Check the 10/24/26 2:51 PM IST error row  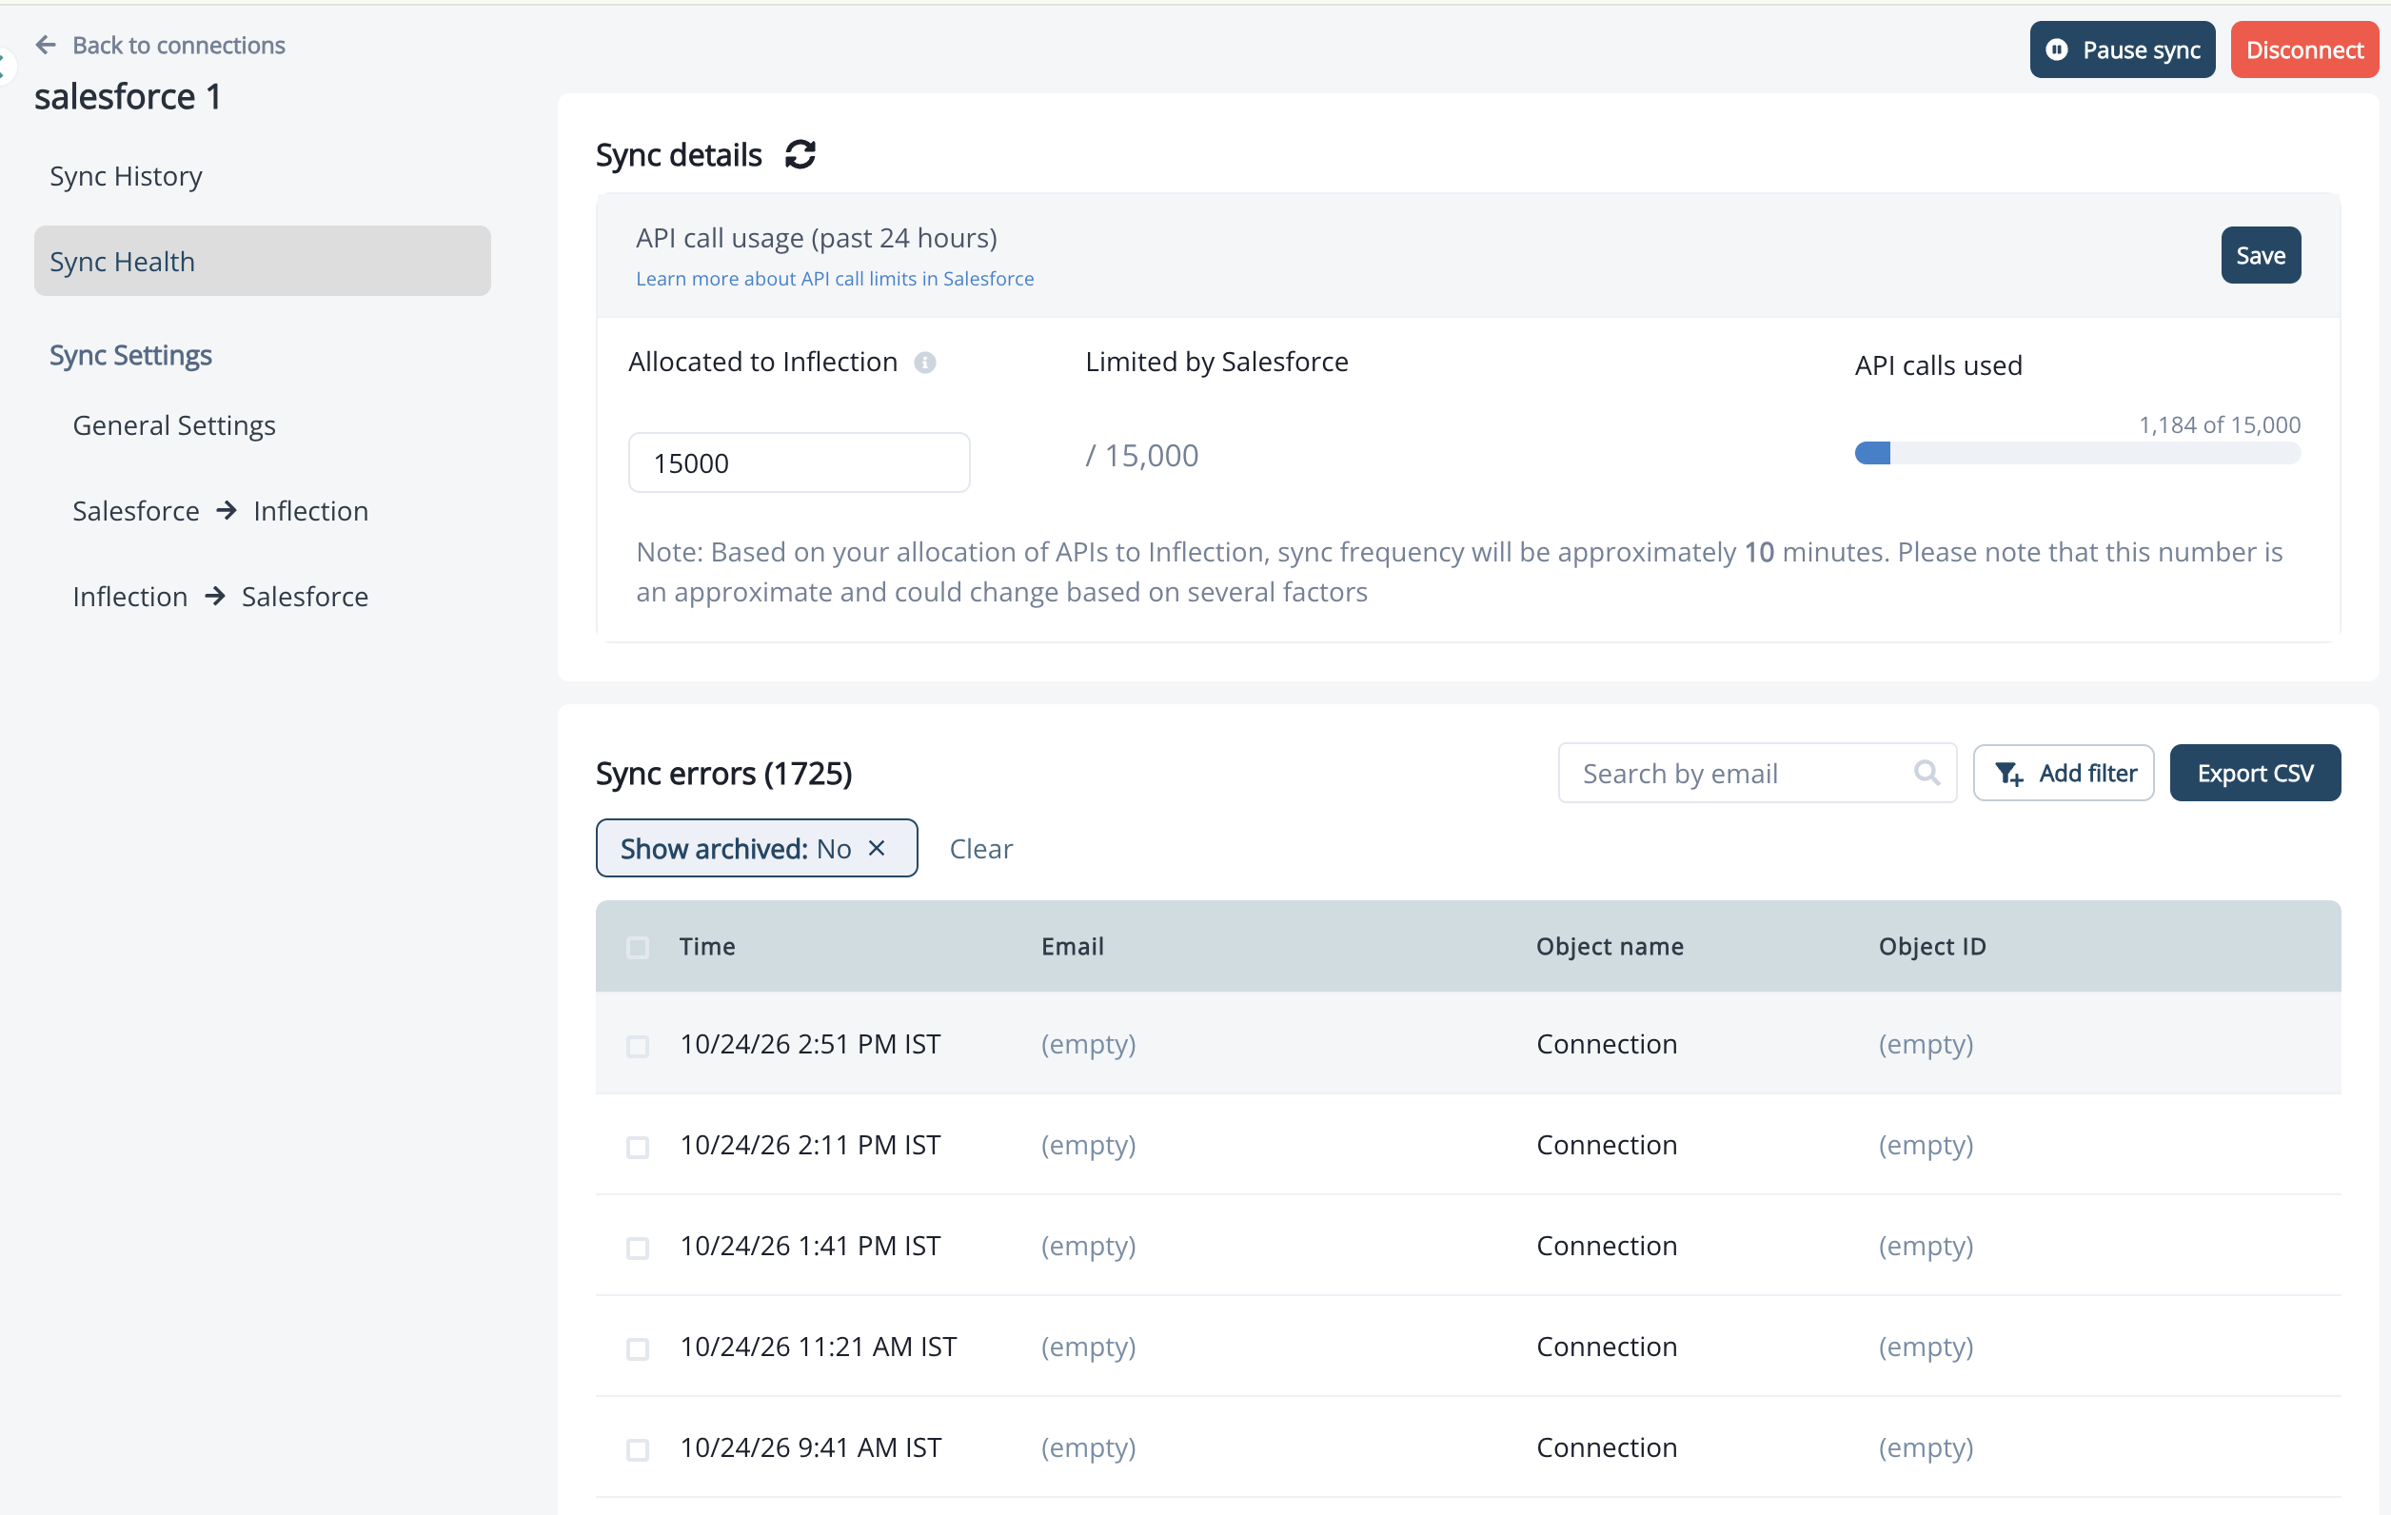(638, 1047)
